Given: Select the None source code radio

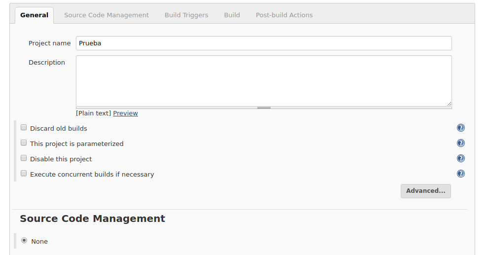Looking at the screenshot, I should pos(24,241).
